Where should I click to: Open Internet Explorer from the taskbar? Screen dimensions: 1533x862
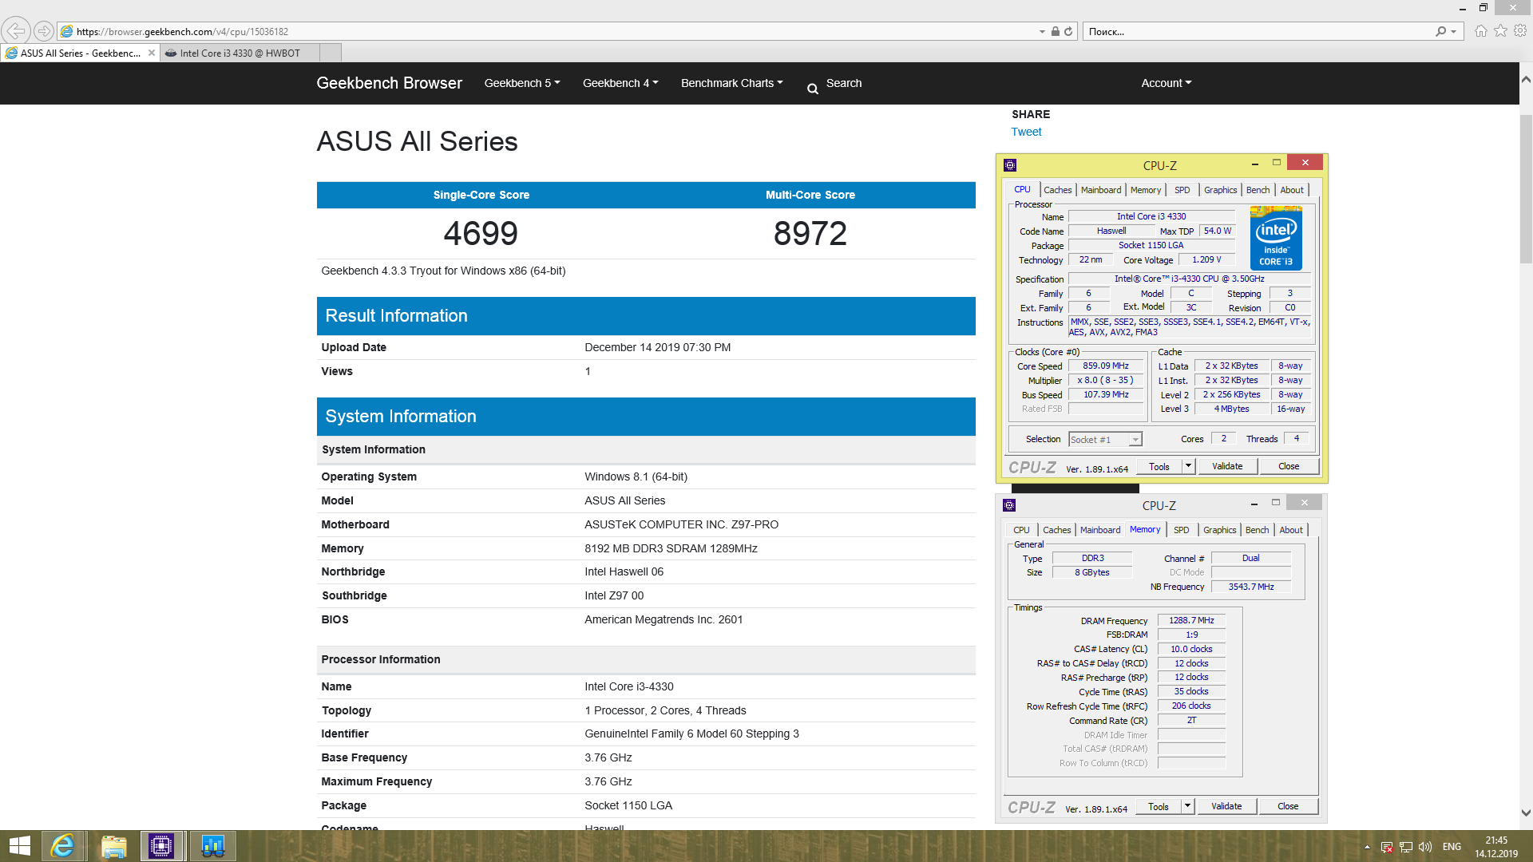pos(63,846)
